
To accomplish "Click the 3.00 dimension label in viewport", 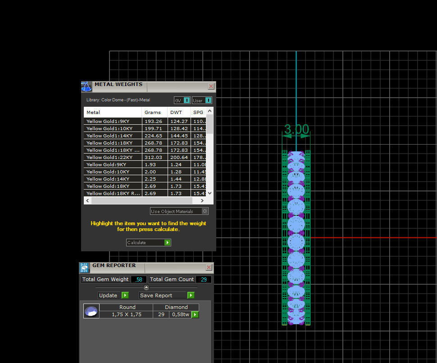I will (296, 129).
